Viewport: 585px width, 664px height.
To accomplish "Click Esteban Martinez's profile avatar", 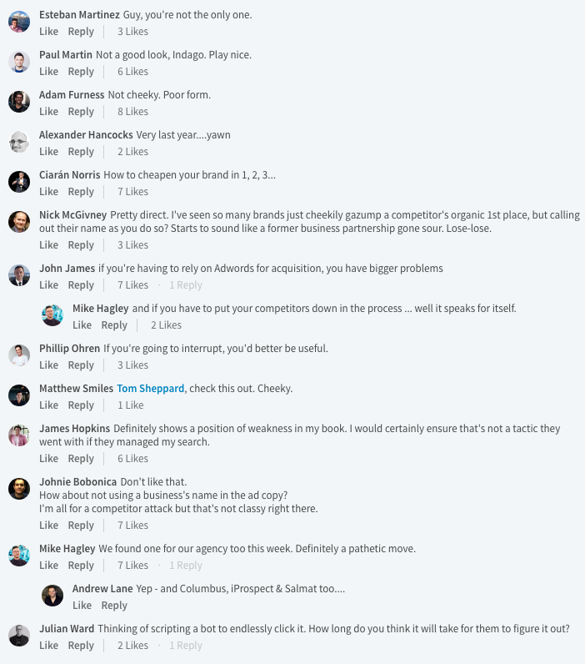I will click(x=19, y=22).
